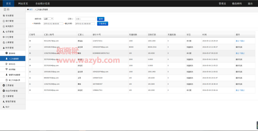Open 全站统计信息 in the top navigation
This screenshot has width=258, height=131.
click(43, 3)
